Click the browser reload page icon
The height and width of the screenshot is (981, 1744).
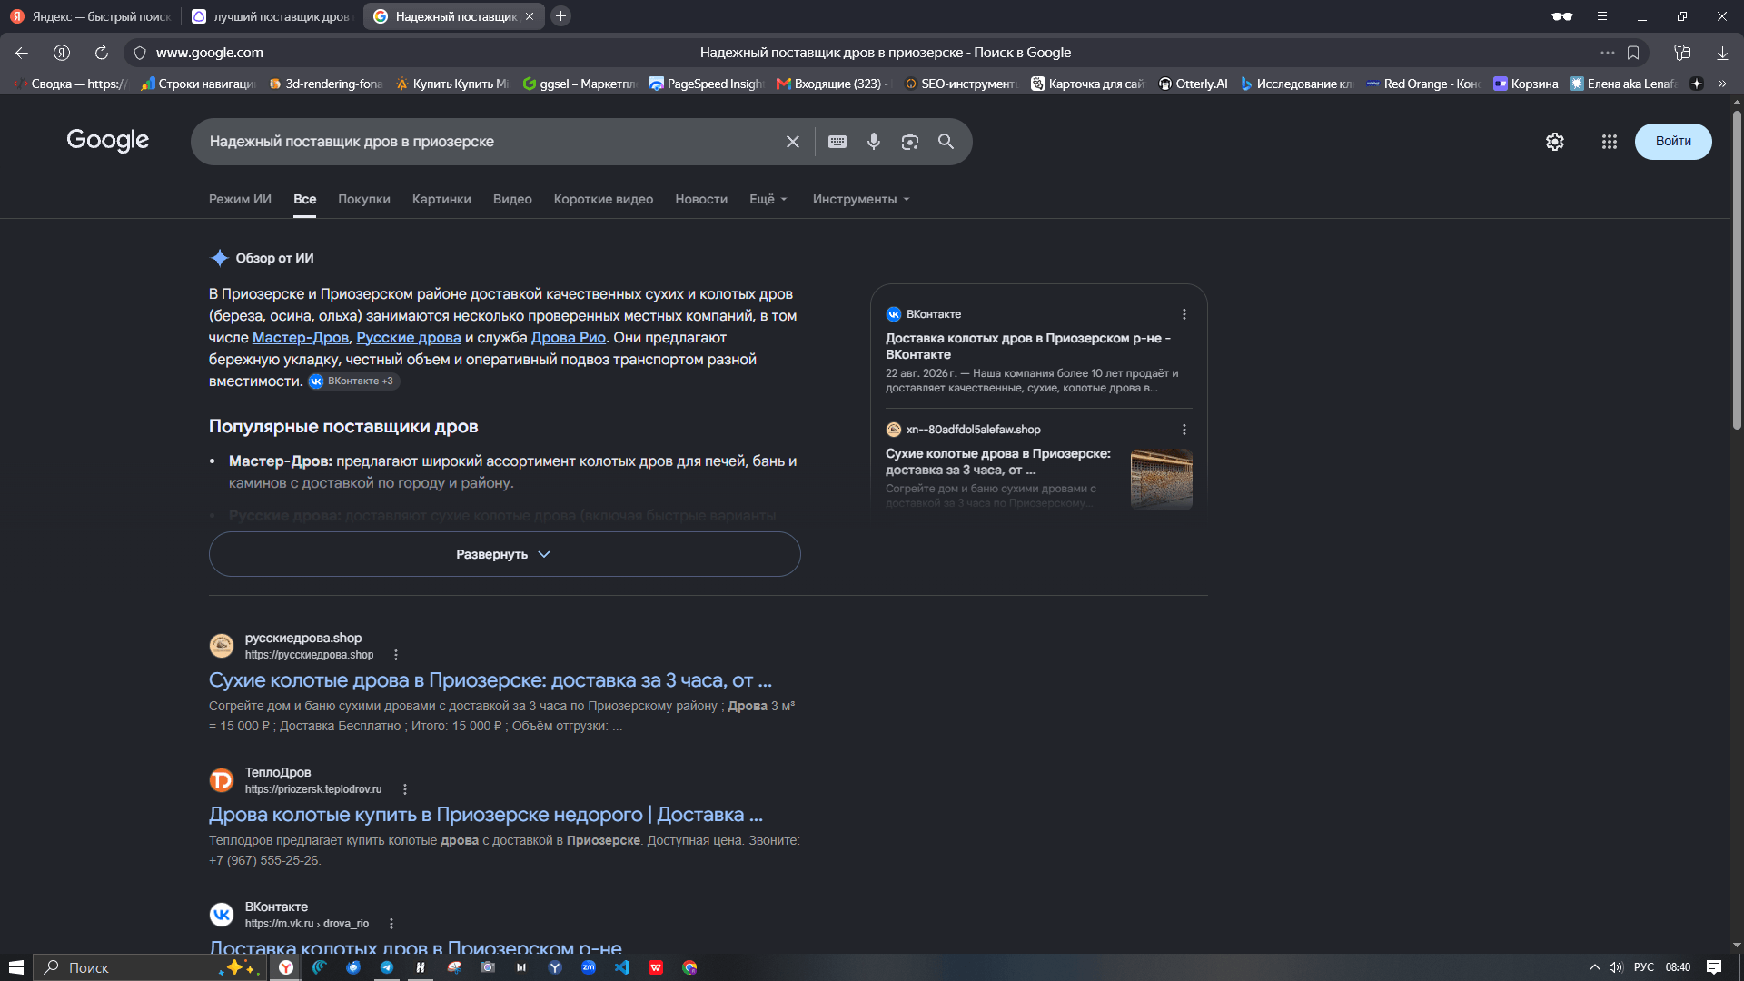tap(102, 53)
